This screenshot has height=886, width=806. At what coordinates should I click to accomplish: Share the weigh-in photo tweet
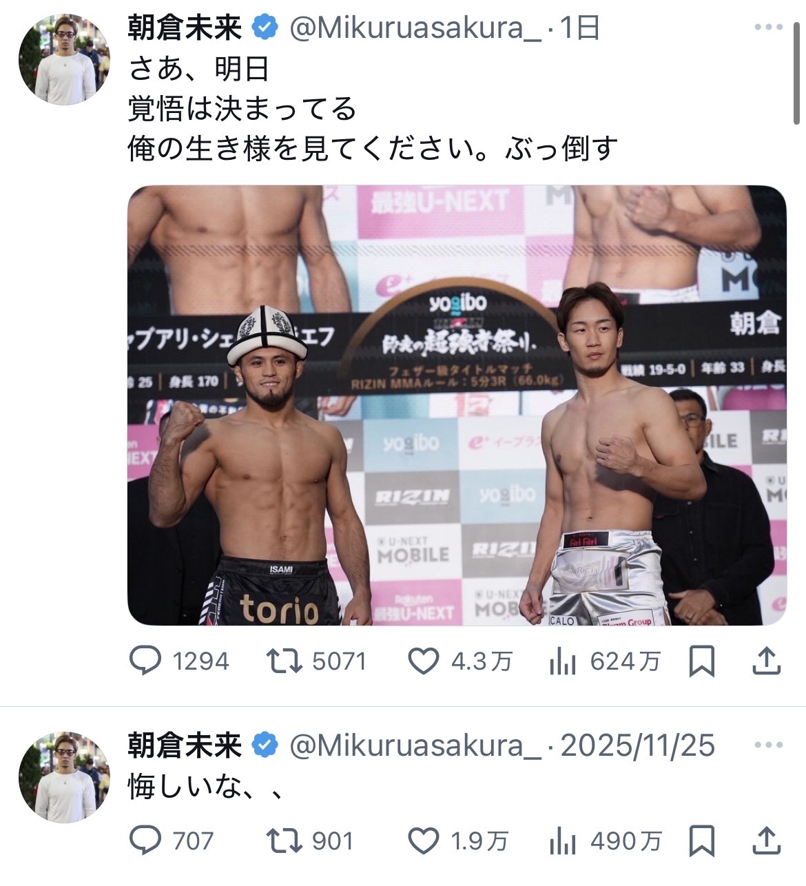(765, 662)
